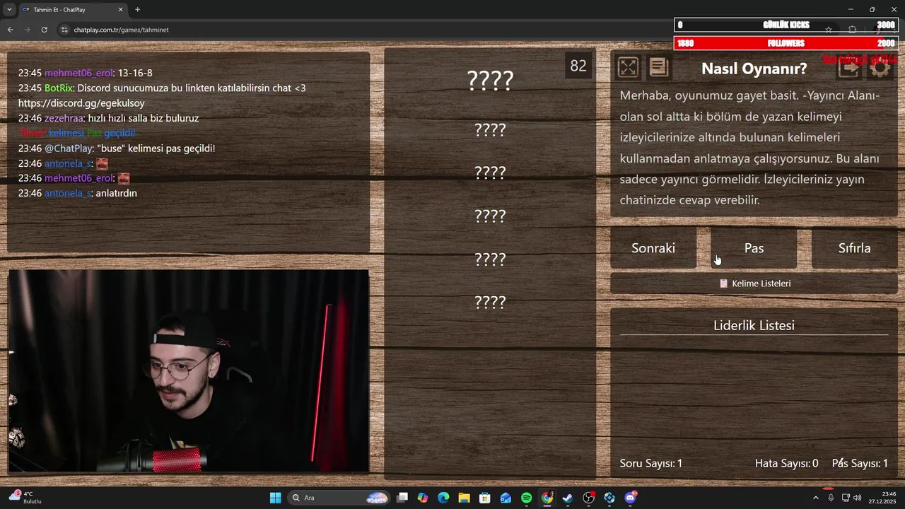Click the FOLLOWERS progress bar
Image resolution: width=905 pixels, height=509 pixels.
coord(786,43)
